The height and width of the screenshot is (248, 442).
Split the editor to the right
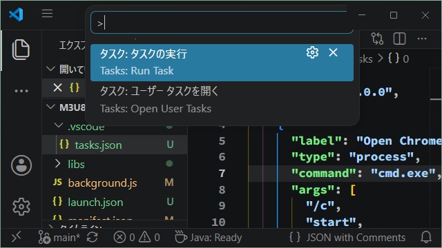pos(399,39)
